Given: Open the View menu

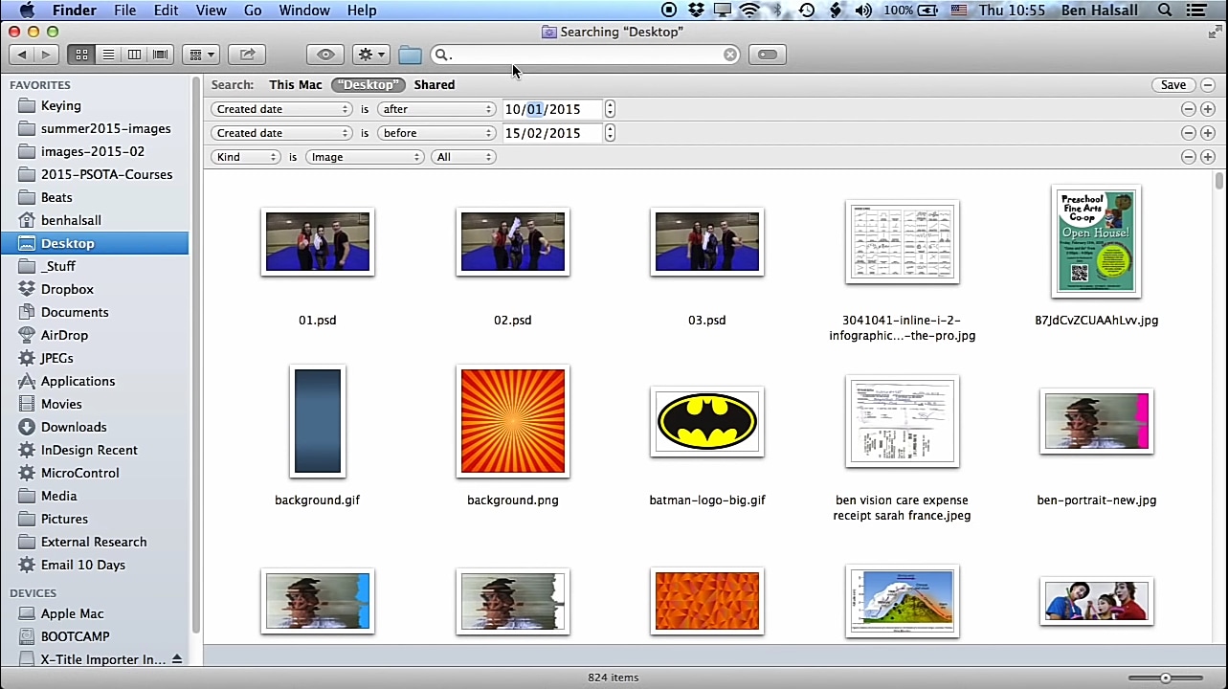Looking at the screenshot, I should coord(211,11).
